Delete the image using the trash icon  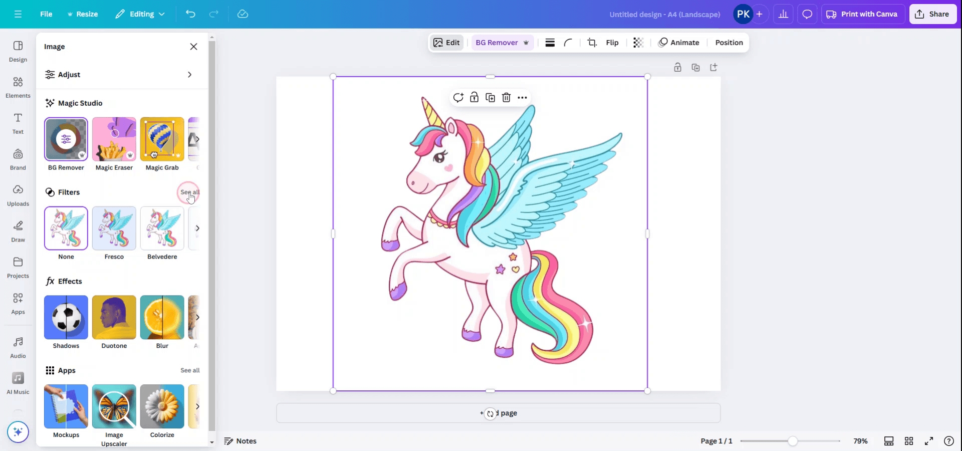point(506,98)
